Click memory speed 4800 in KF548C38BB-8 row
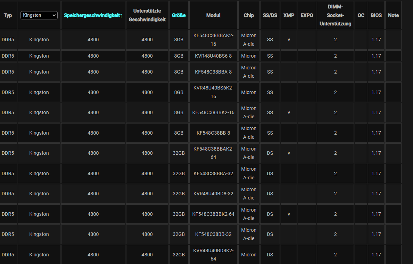Screen dimensions: 413x264 93,133
